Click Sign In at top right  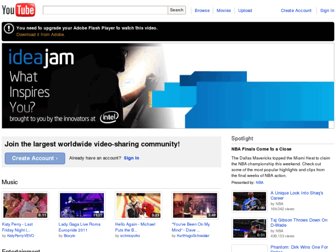click(x=327, y=11)
